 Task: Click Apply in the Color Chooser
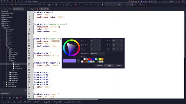click(99, 66)
